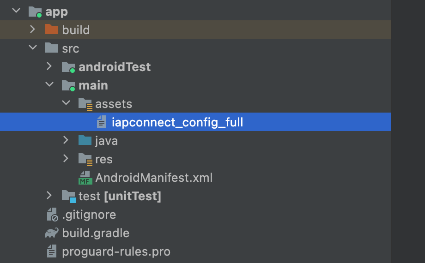Screen dimensions: 425x263
Task: Open AndroidManifest.xml in the editor
Action: tap(154, 178)
